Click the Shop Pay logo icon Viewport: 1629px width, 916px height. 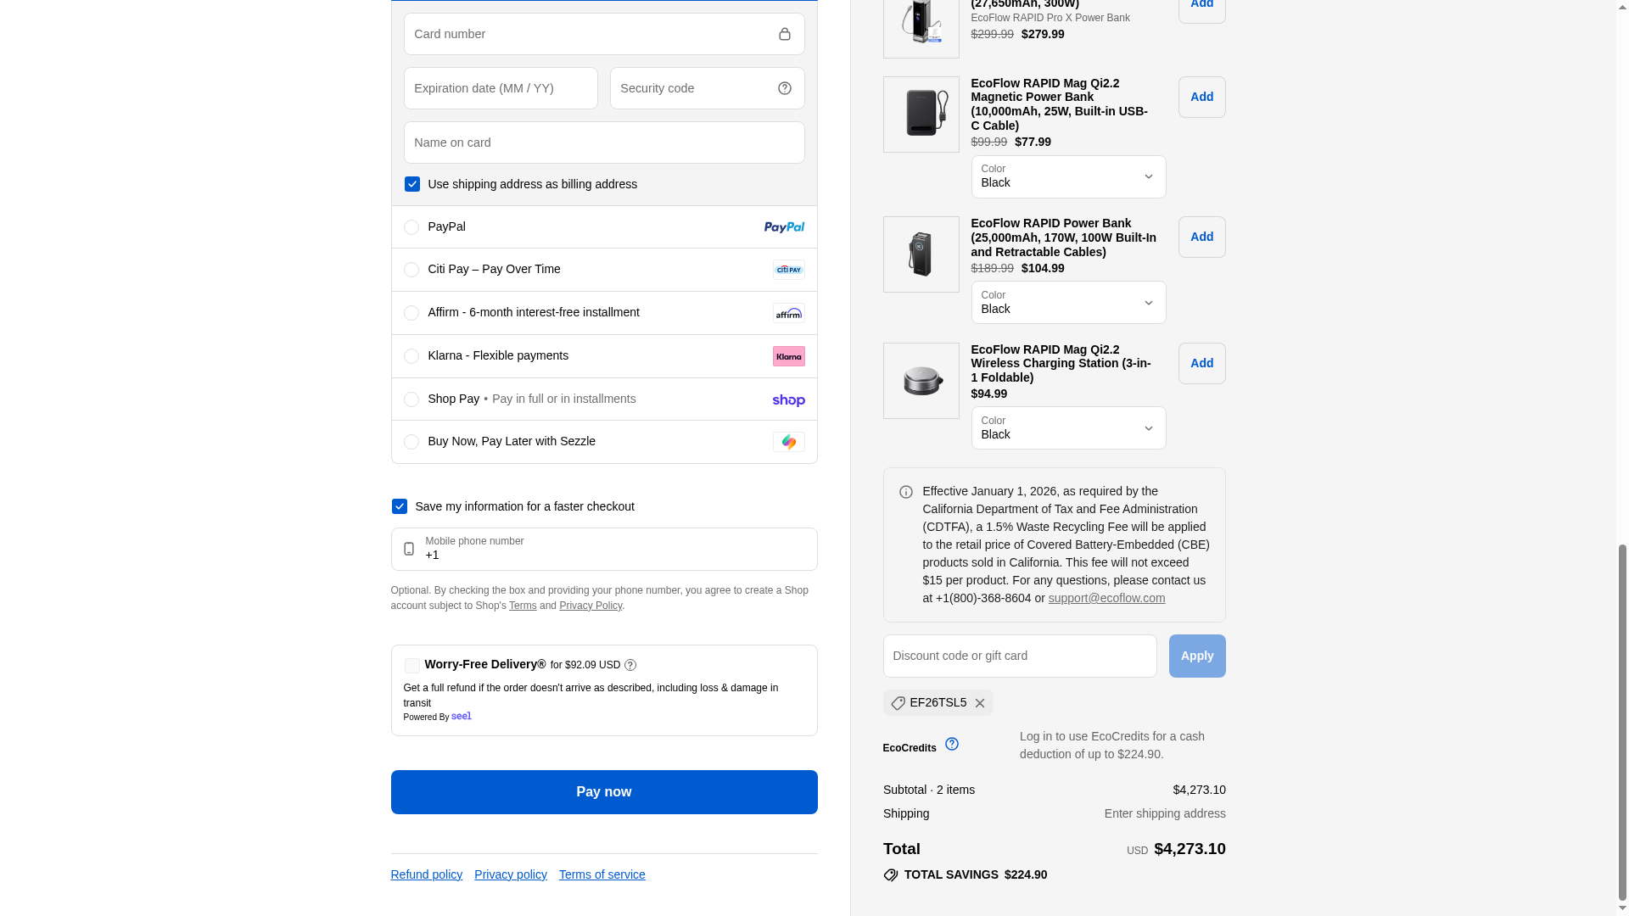pyautogui.click(x=788, y=400)
